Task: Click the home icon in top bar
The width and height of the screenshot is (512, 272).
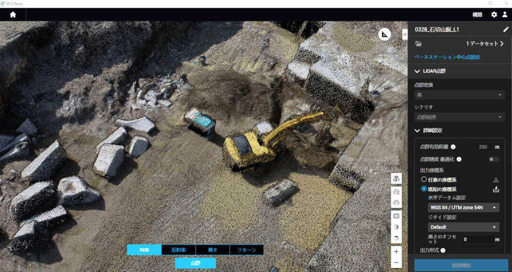Action: pyautogui.click(x=12, y=14)
